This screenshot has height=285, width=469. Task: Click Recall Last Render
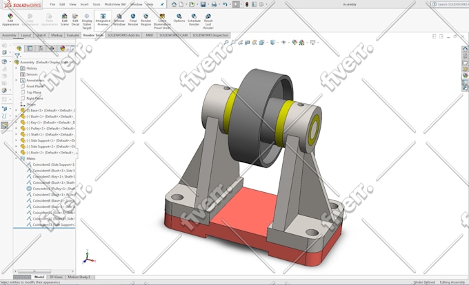[208, 21]
